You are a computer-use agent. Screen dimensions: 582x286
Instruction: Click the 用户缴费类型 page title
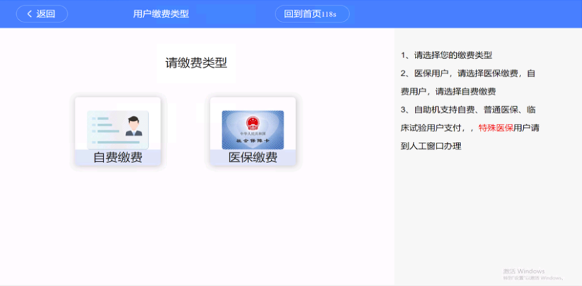pos(161,14)
